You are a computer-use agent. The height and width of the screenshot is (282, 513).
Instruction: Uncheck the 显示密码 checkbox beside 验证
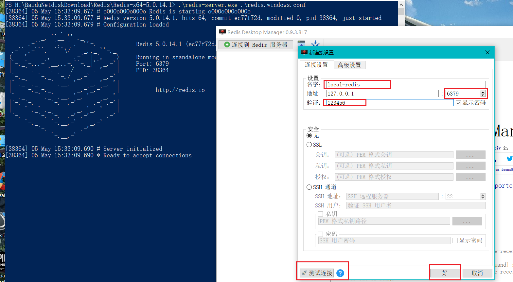pyautogui.click(x=458, y=103)
